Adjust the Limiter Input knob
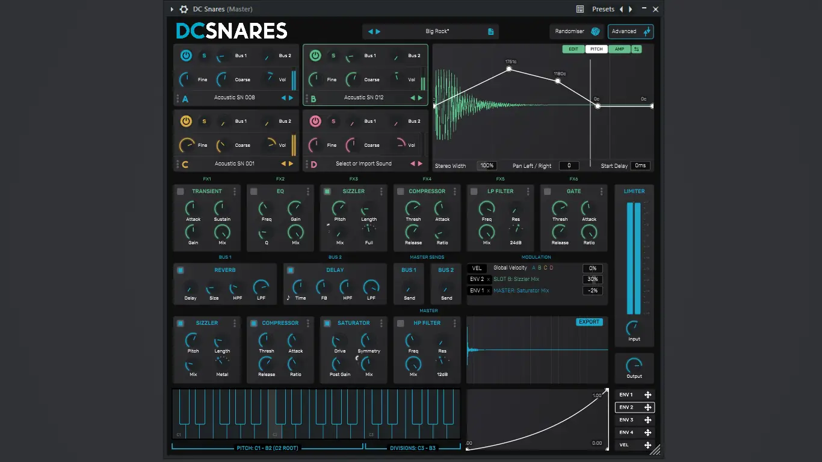Screen dimensions: 822x462 click(634, 327)
